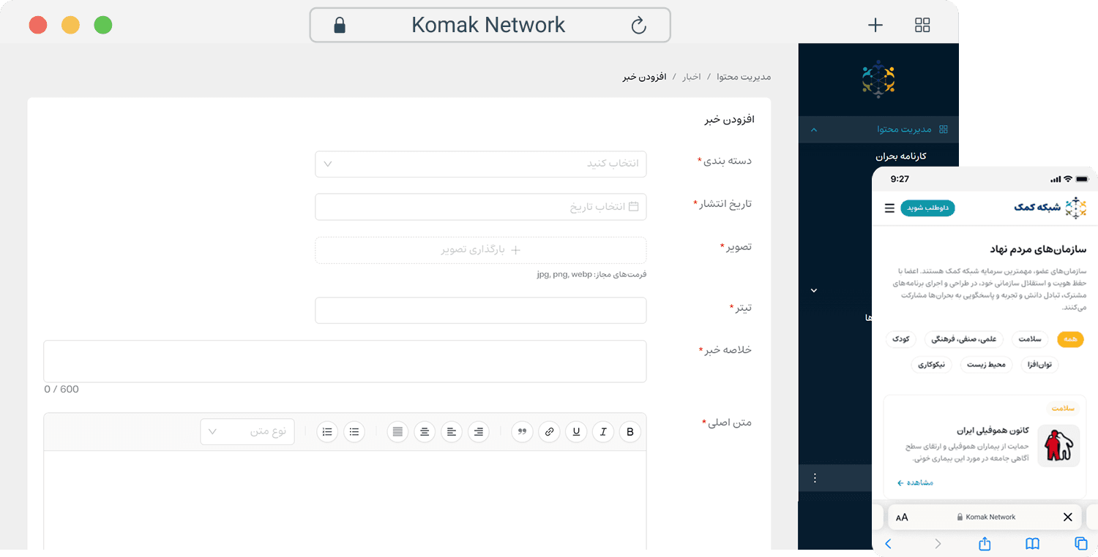Screen dimensions: 1098x557
Task: Select the علمی، صنفی، فرهنگی filter chip
Action: [964, 339]
